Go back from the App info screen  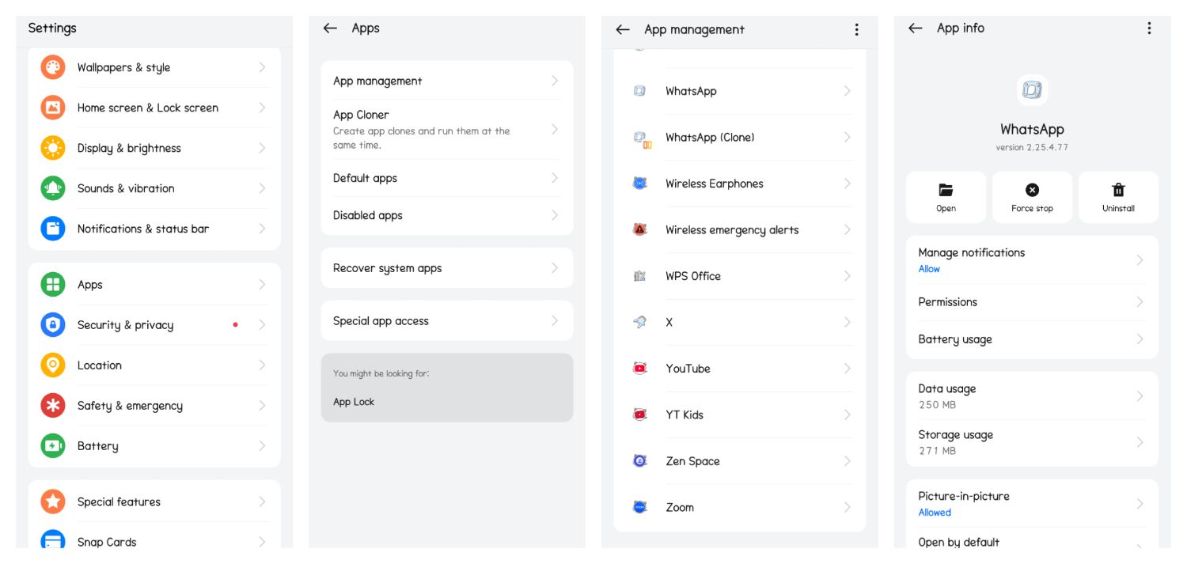(916, 28)
